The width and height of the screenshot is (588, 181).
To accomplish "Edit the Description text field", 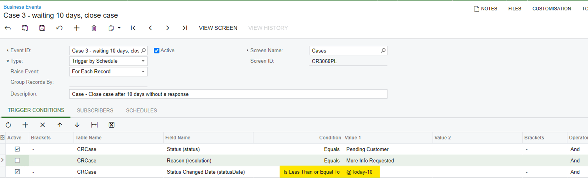I will pos(228,94).
